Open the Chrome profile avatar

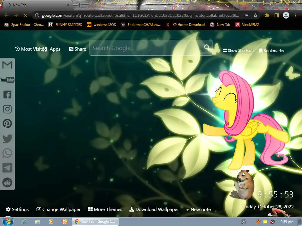286,15
